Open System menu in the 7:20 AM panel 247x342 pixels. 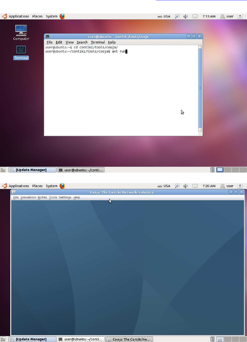(x=52, y=186)
